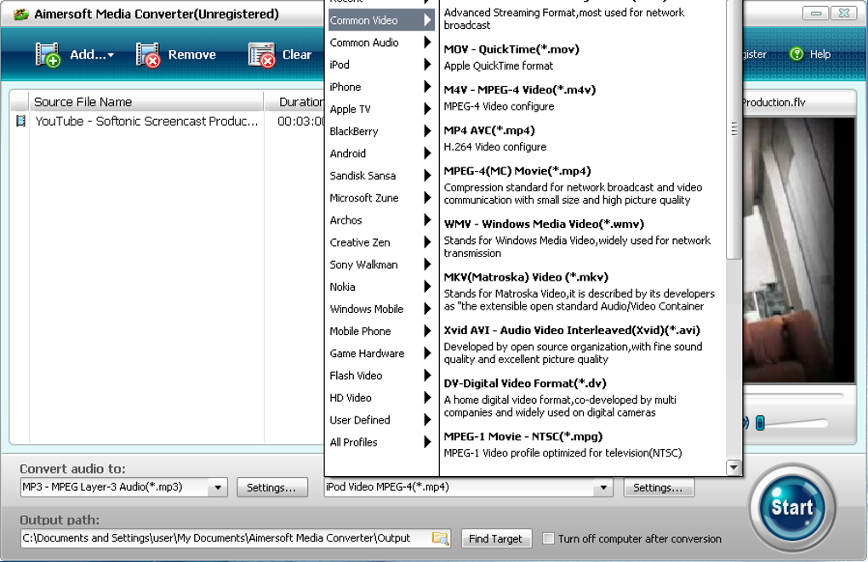This screenshot has width=868, height=562.
Task: Open audio Settings button
Action: (271, 487)
